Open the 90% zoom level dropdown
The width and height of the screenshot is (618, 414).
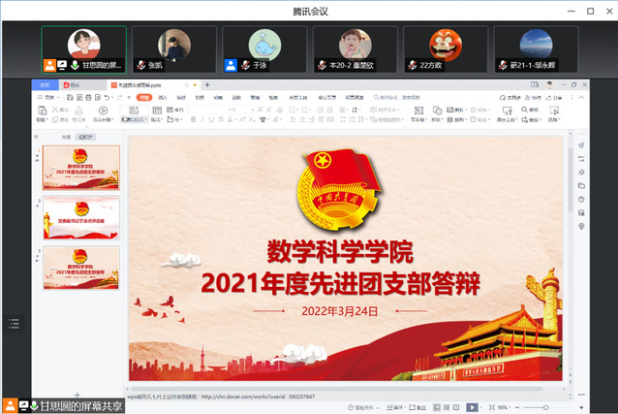click(x=505, y=407)
